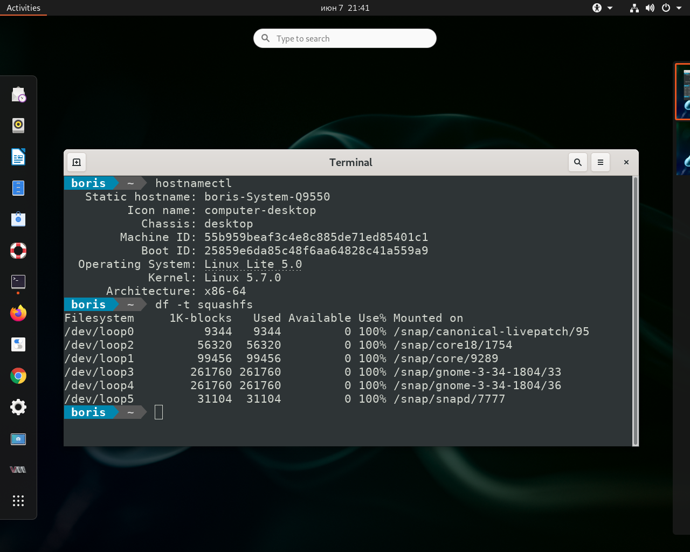Open the calendar by clicking июн 7 21:41
This screenshot has height=552, width=690.
point(345,8)
